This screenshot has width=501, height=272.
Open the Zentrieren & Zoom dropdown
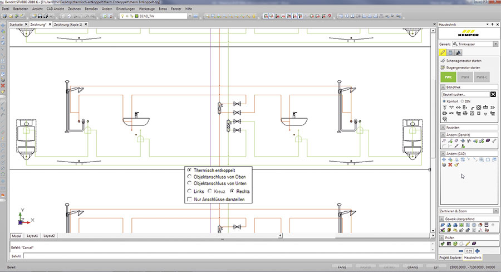click(x=495, y=211)
